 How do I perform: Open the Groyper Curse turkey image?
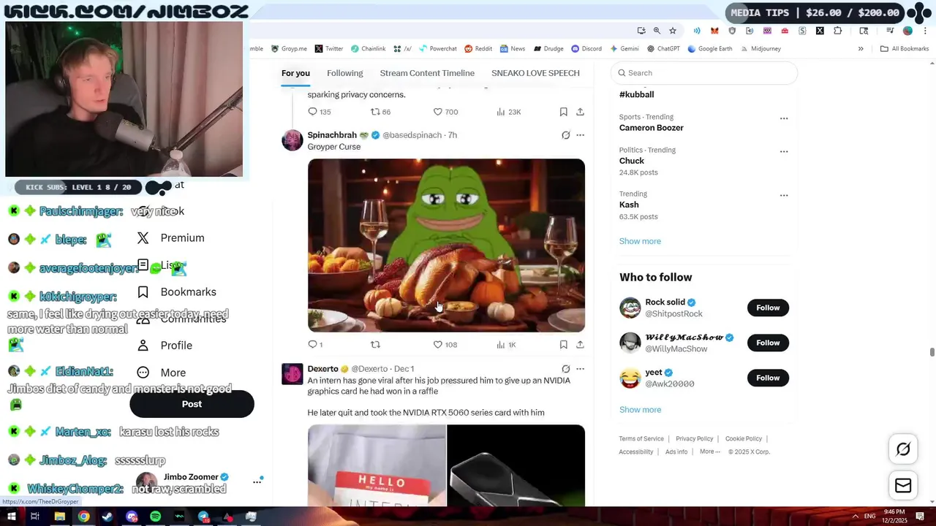coord(446,245)
